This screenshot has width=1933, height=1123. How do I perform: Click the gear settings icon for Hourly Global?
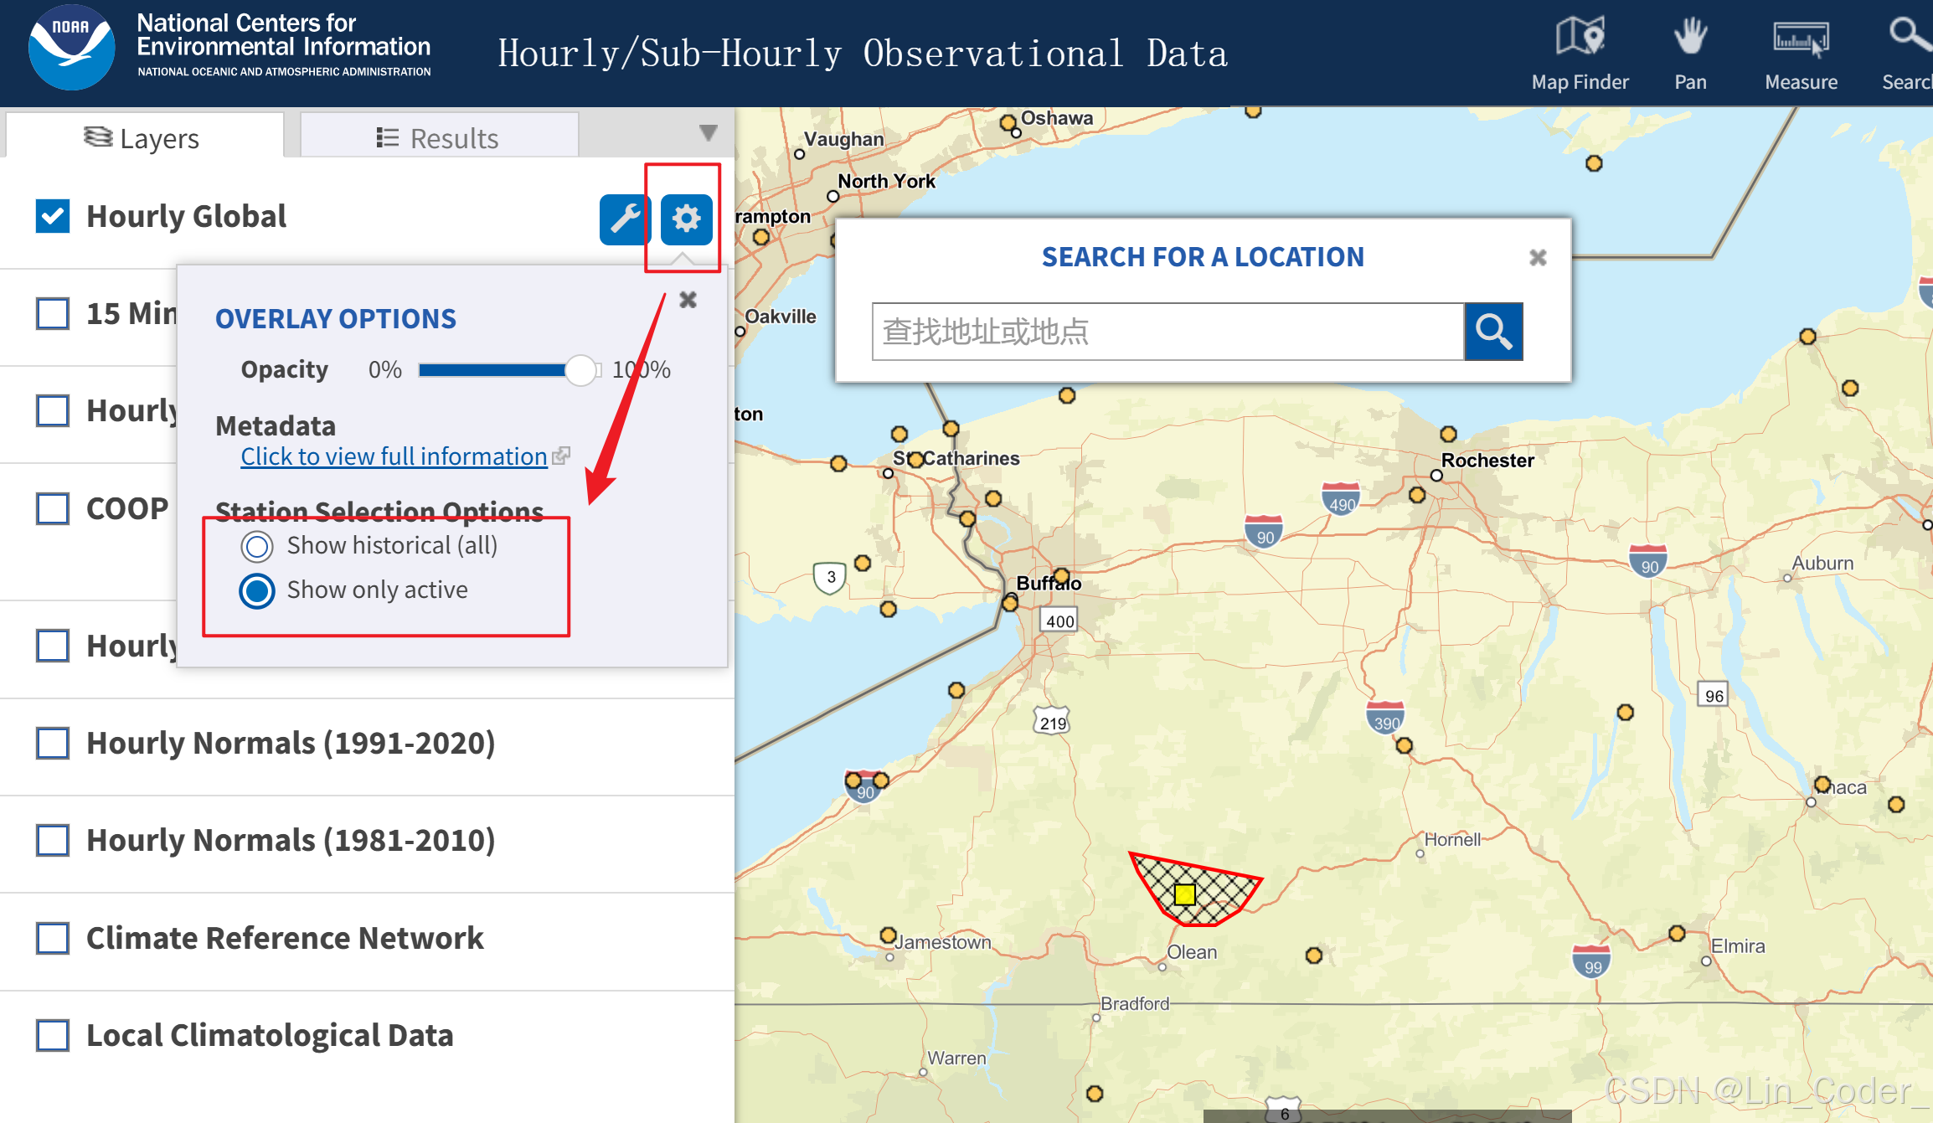click(686, 219)
